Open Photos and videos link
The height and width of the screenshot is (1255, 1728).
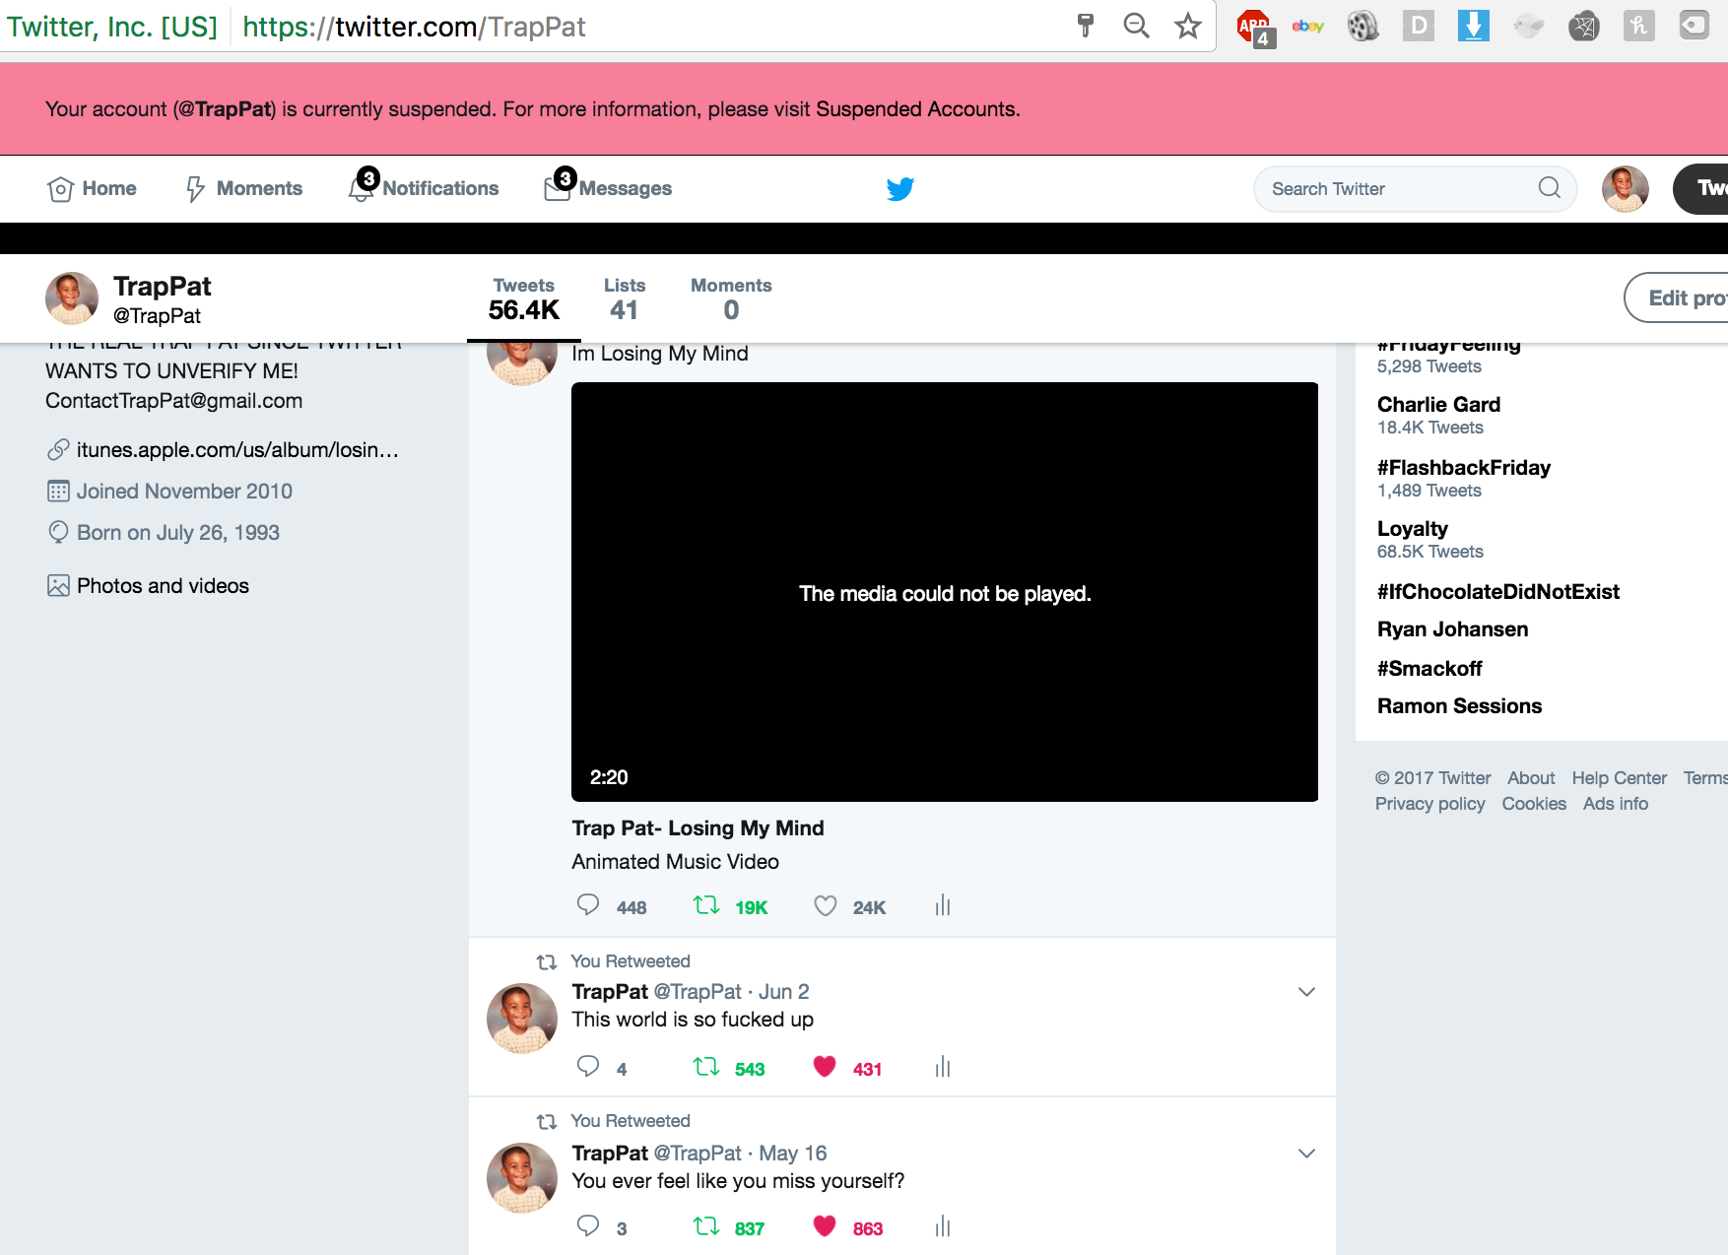[x=163, y=586]
